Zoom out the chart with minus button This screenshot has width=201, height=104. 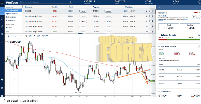(76, 93)
